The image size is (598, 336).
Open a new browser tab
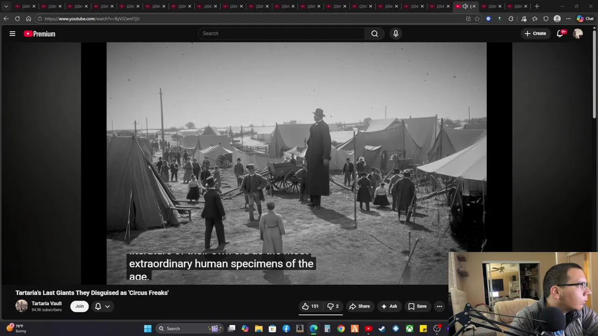[x=537, y=6]
